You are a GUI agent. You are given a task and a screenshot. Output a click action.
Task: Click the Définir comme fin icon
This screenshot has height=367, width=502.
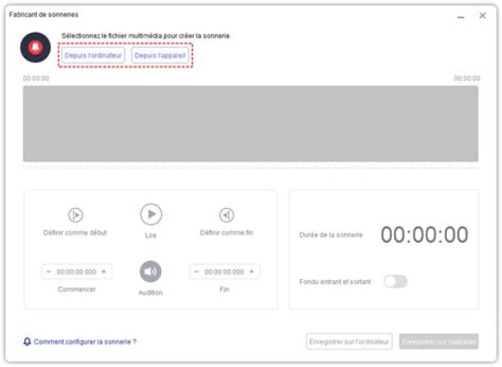pyautogui.click(x=227, y=215)
